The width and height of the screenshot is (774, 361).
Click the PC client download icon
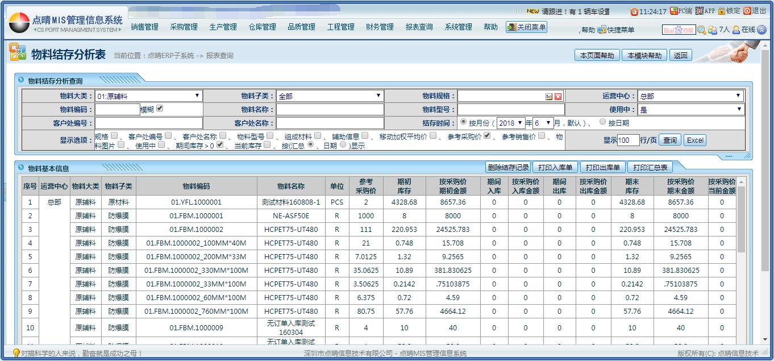(x=674, y=11)
